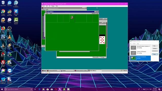Click the microphone icon in search box
The height and width of the screenshot is (91, 162).
(31, 89)
